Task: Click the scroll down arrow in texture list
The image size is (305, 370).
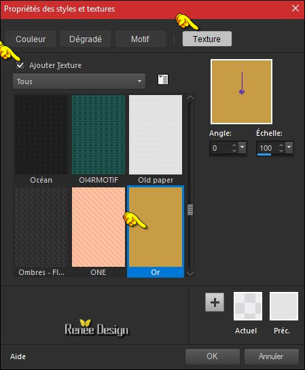Action: tap(190, 273)
